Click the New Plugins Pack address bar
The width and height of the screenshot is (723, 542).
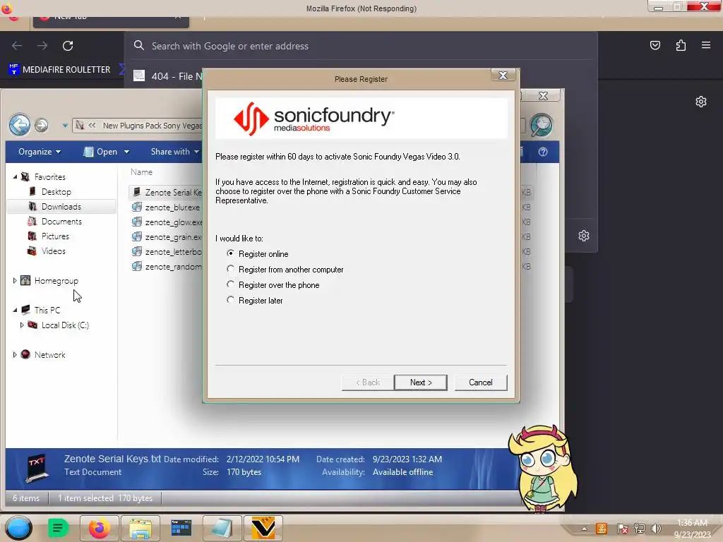click(138, 126)
